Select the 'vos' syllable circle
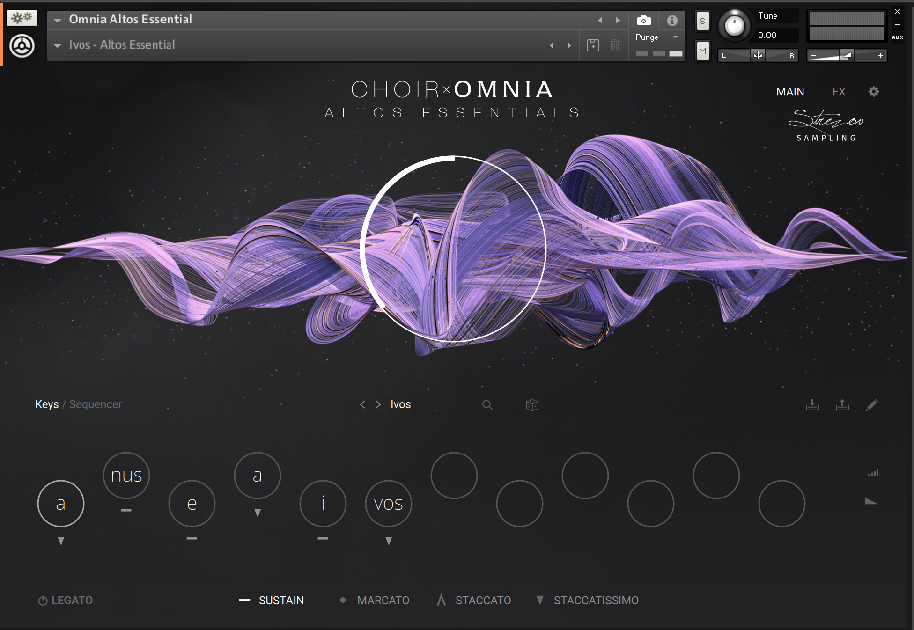 coord(388,503)
